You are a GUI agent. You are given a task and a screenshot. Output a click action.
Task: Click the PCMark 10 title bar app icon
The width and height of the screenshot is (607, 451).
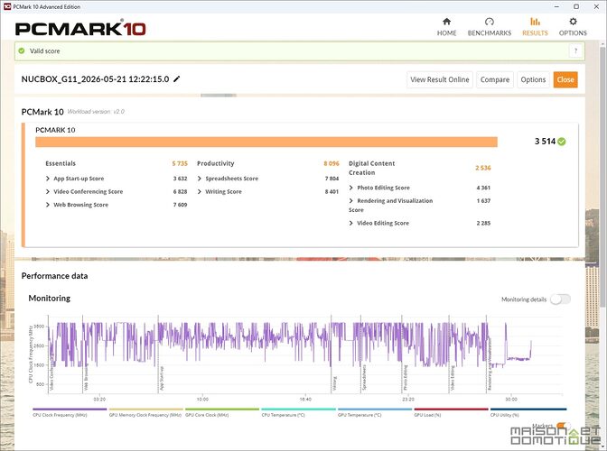(x=7, y=6)
